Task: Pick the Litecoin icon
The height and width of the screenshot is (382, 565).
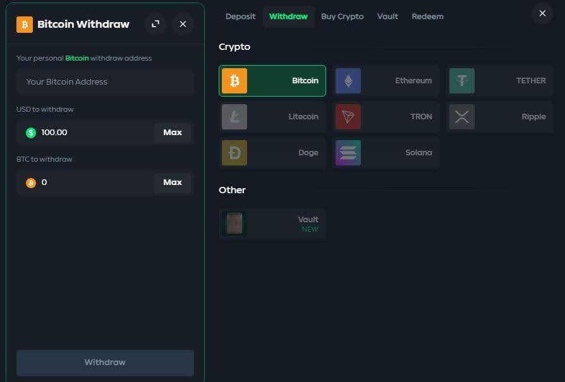Action: coord(234,117)
